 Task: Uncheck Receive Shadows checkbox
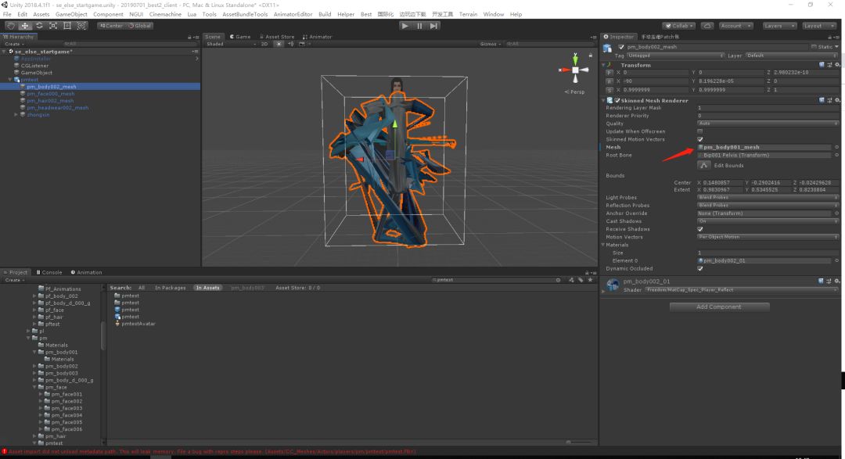point(700,229)
